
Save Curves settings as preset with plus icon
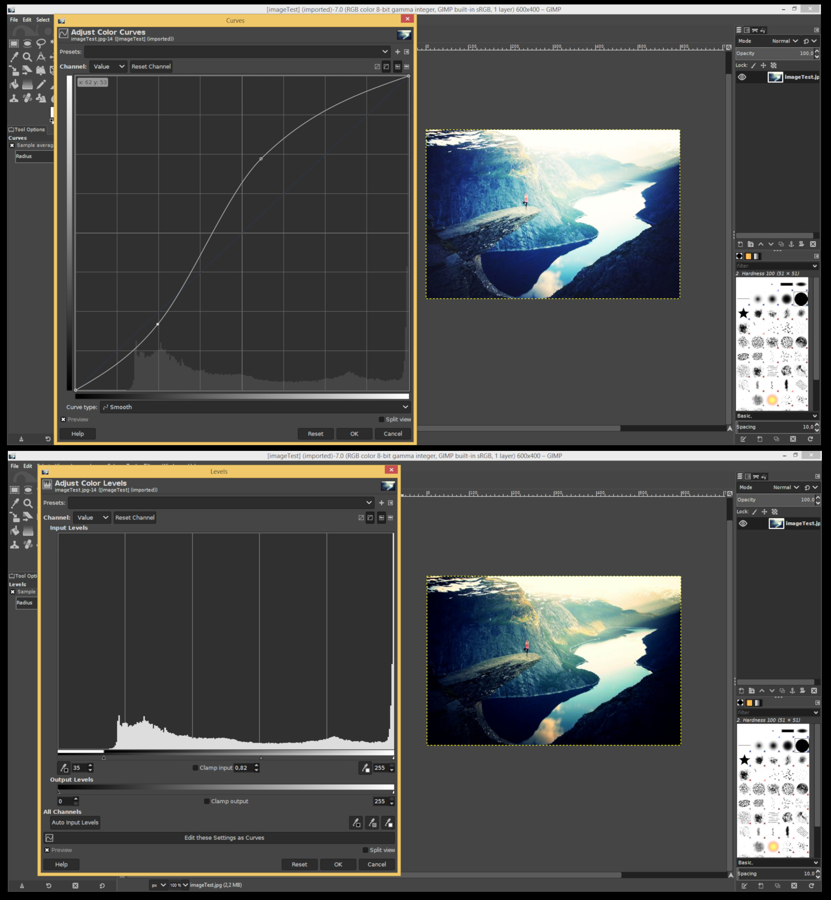[397, 51]
